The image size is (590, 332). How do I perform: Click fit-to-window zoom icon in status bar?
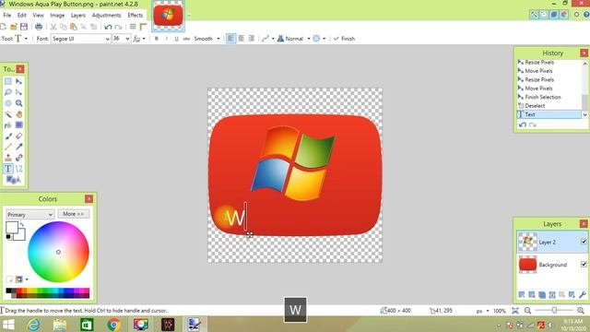click(x=515, y=311)
